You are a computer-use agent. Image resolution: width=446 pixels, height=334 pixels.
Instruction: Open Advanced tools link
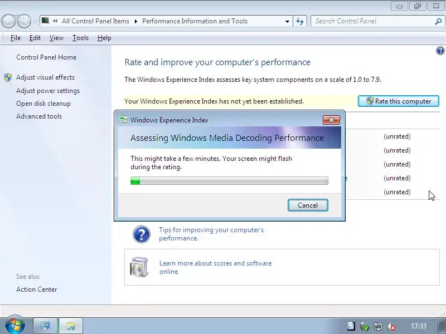(39, 116)
